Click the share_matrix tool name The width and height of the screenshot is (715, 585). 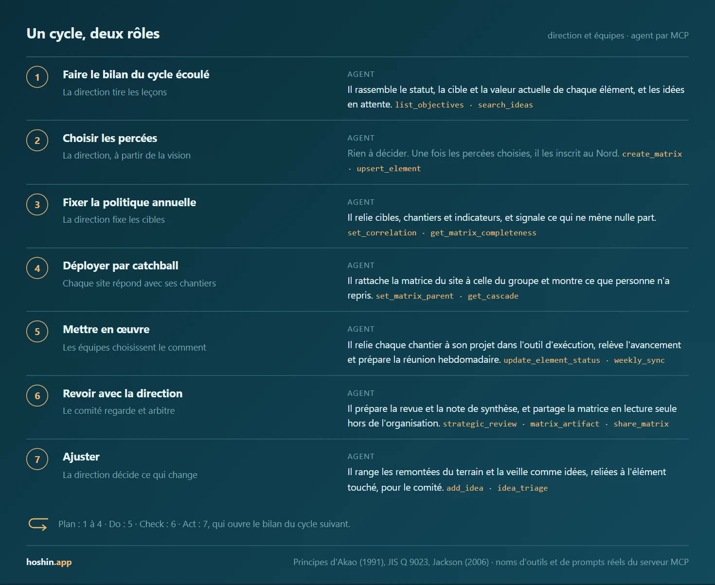click(x=641, y=424)
